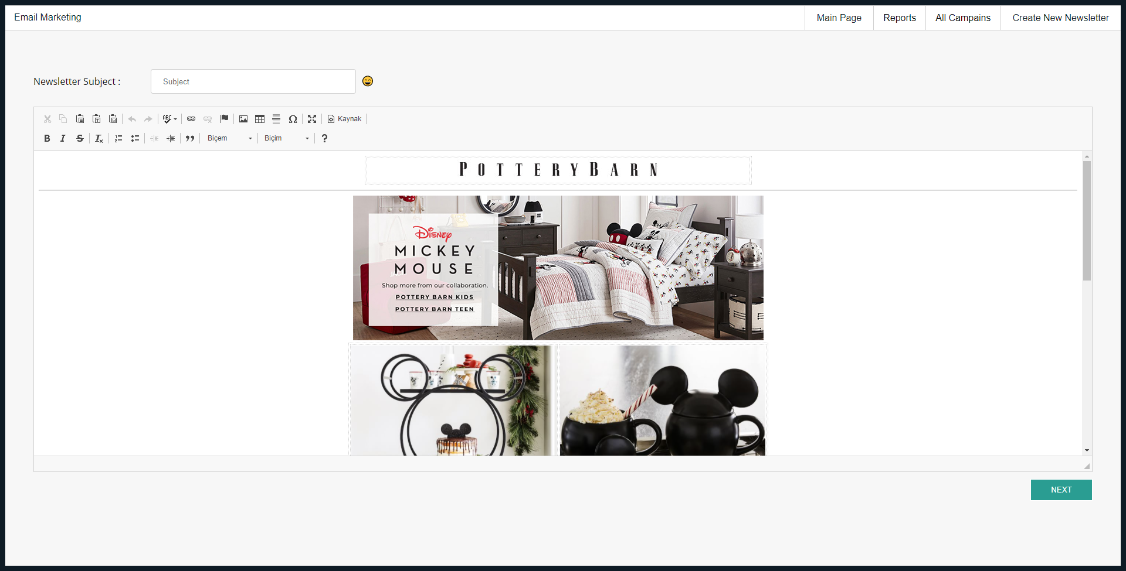
Task: Click the Unlink icon
Action: pyautogui.click(x=208, y=119)
